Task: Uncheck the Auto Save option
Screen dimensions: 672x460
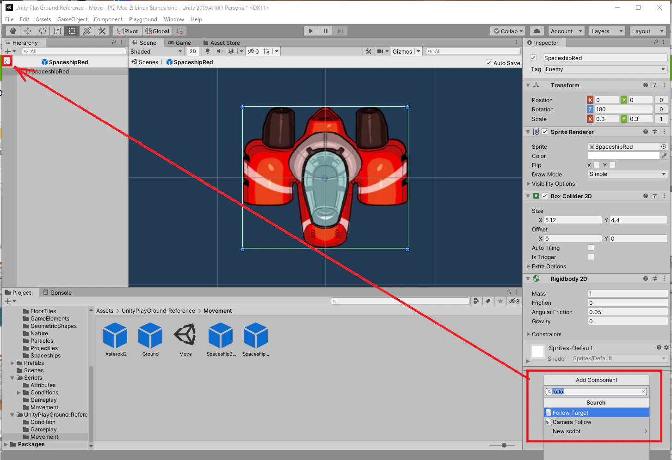Action: tap(489, 63)
